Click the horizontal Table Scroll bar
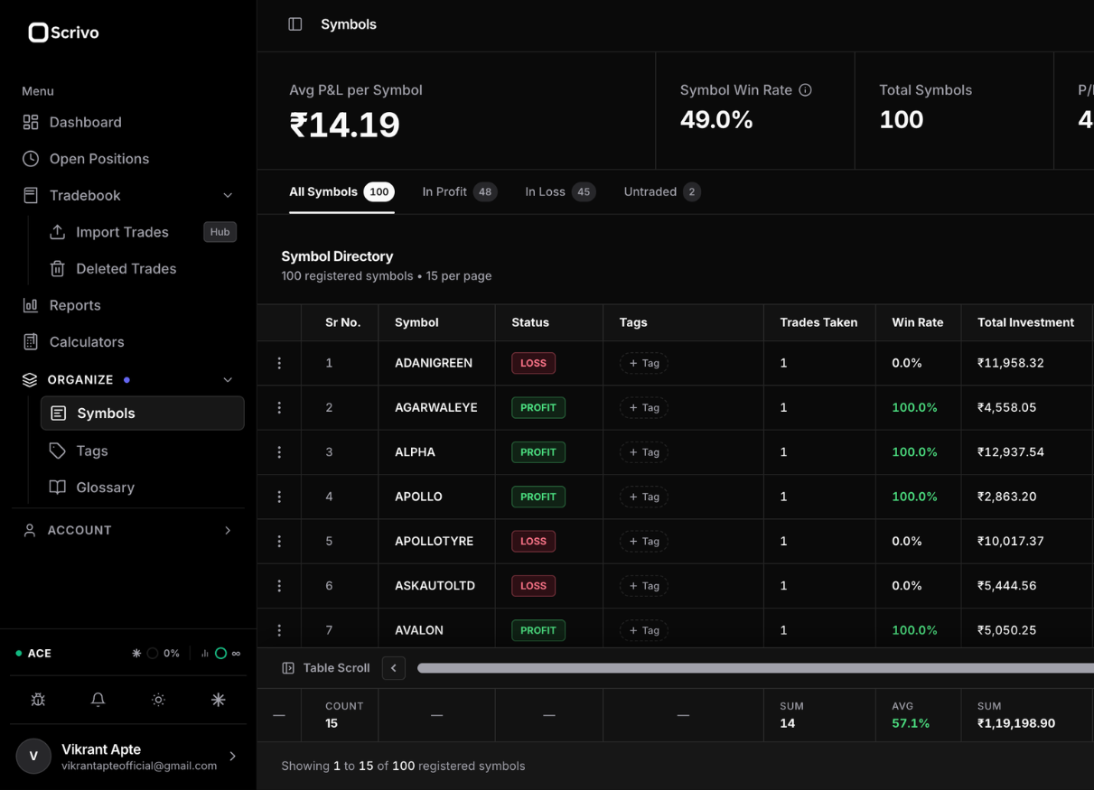 pos(755,668)
